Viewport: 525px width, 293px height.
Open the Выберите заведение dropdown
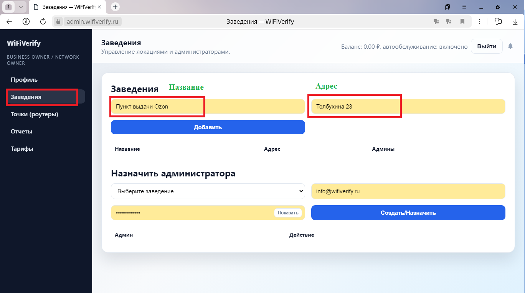208,191
